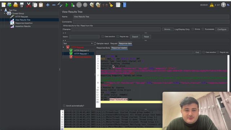Enable Case sensitive for Search
The image size is (231, 130).
pyautogui.click(x=103, y=36)
